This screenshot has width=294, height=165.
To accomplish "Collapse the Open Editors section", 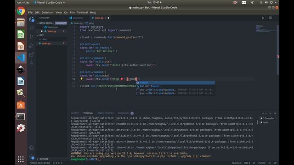I will point(38,23).
